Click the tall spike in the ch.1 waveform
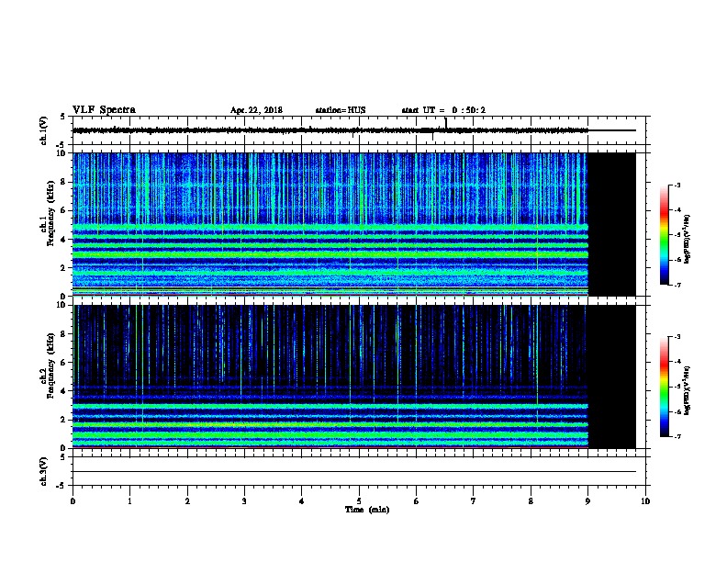The height and width of the screenshot is (562, 727). (x=445, y=122)
